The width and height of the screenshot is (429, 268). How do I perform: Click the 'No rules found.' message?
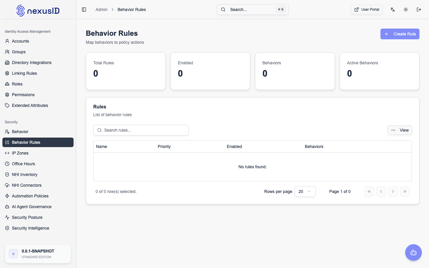pos(253,167)
